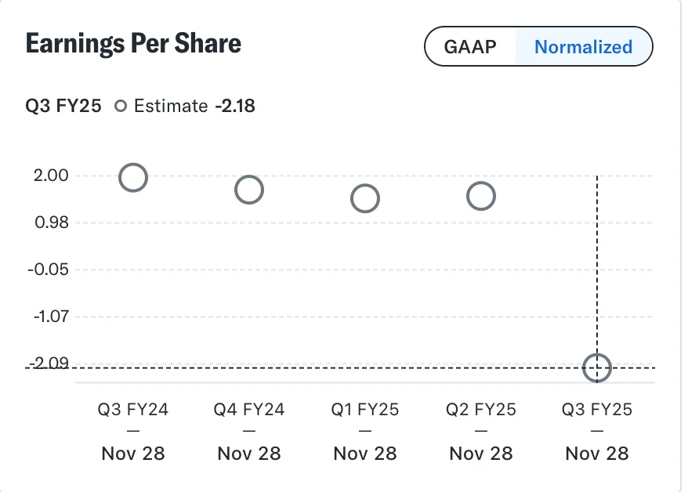Click the Q2 FY25 estimate circle
Image resolution: width=688 pixels, height=492 pixels.
tap(481, 196)
